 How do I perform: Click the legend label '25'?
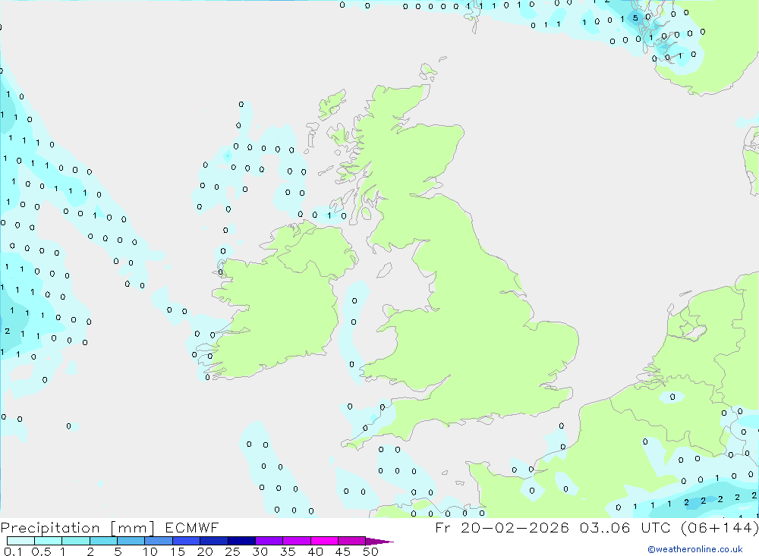click(232, 551)
